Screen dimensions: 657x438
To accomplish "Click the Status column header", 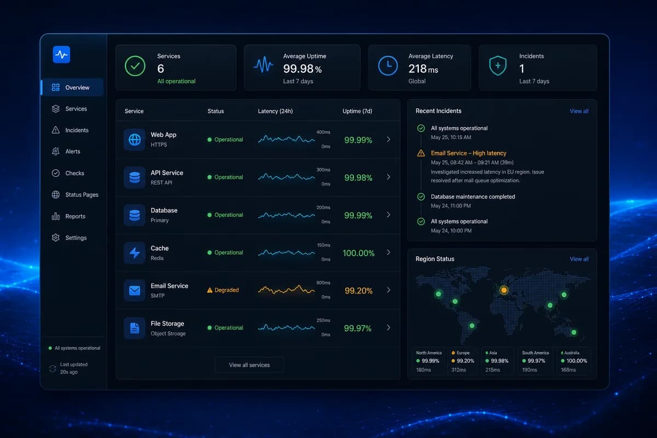I will point(216,111).
